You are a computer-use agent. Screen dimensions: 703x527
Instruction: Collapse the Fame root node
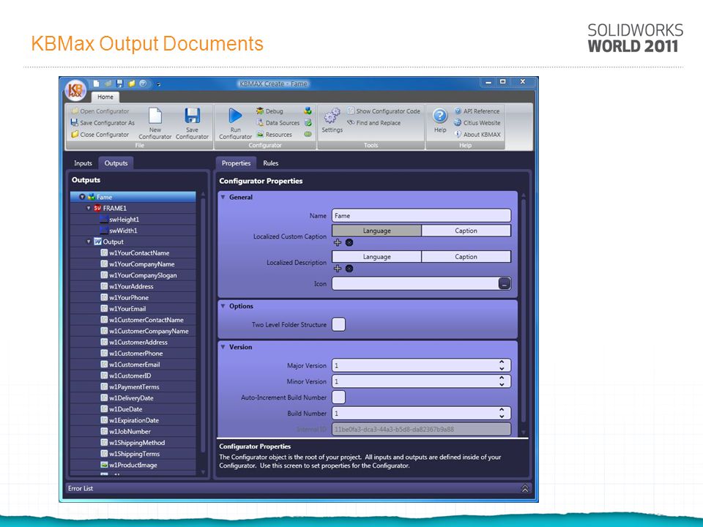click(82, 197)
